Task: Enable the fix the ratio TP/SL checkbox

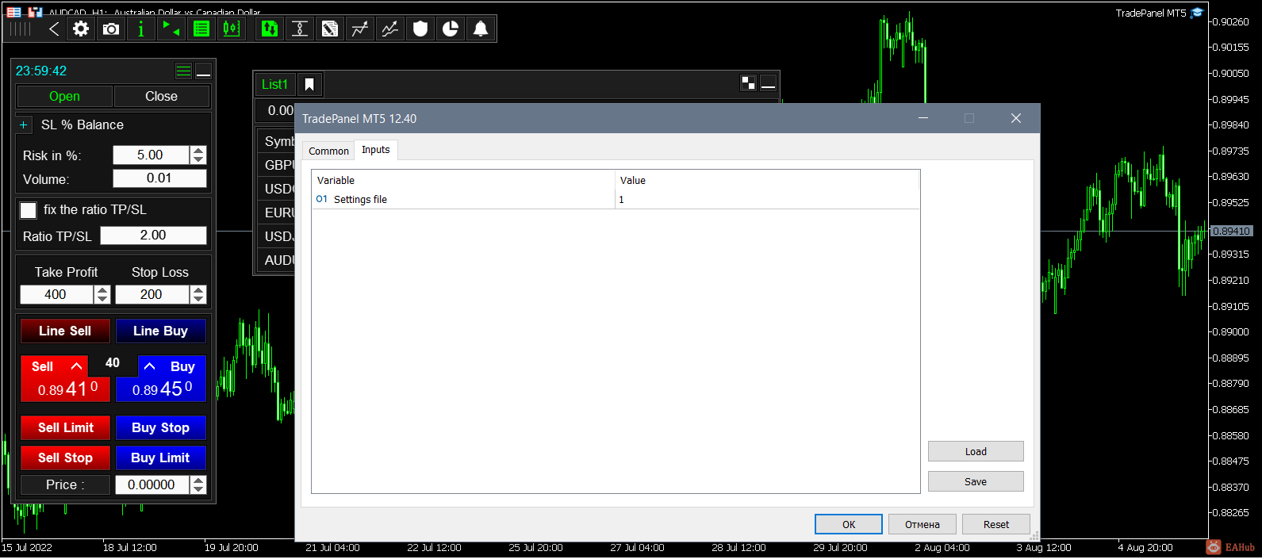Action: [x=29, y=210]
